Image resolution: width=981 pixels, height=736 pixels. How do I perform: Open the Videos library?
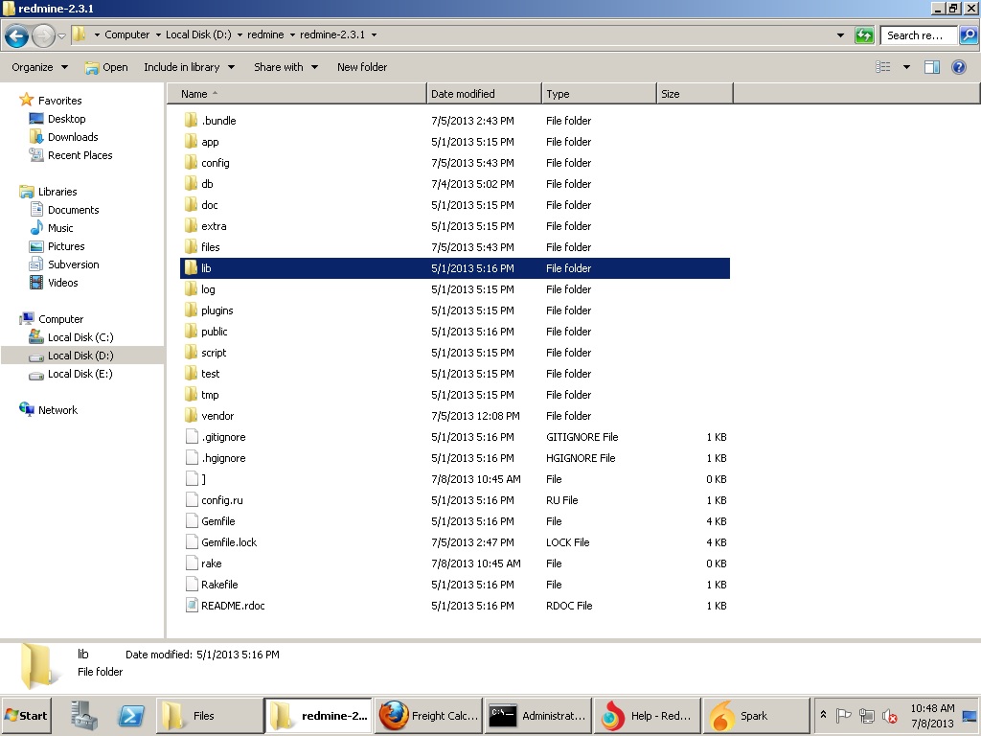pos(62,283)
